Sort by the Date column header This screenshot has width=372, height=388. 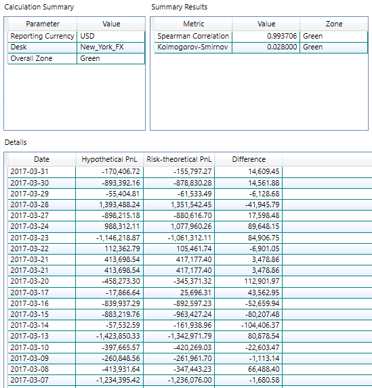pos(41,159)
